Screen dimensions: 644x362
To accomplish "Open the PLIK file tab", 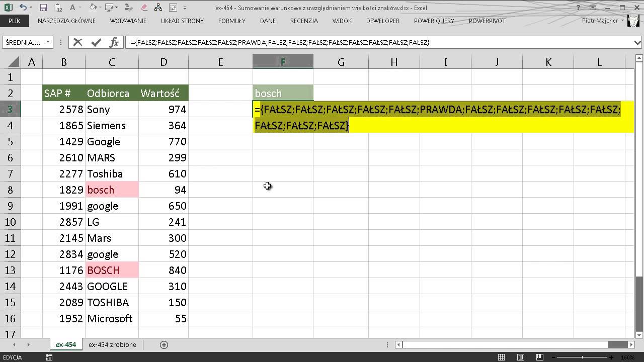I will 14,21.
